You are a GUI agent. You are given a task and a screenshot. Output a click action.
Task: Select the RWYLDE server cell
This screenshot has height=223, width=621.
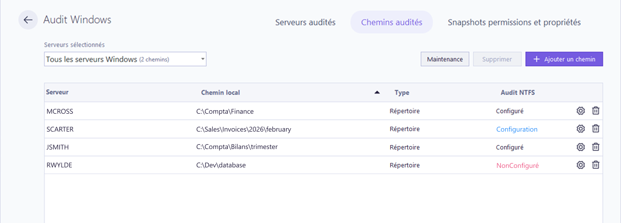59,165
